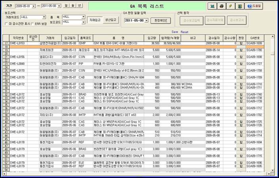The height and width of the screenshot is (178, 279).
Task: Click the 검수보고서 button
Action: pyautogui.click(x=237, y=20)
